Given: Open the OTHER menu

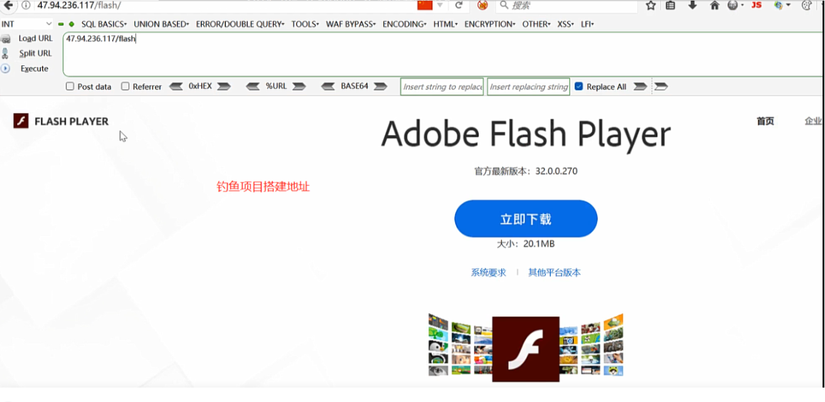Looking at the screenshot, I should 536,24.
